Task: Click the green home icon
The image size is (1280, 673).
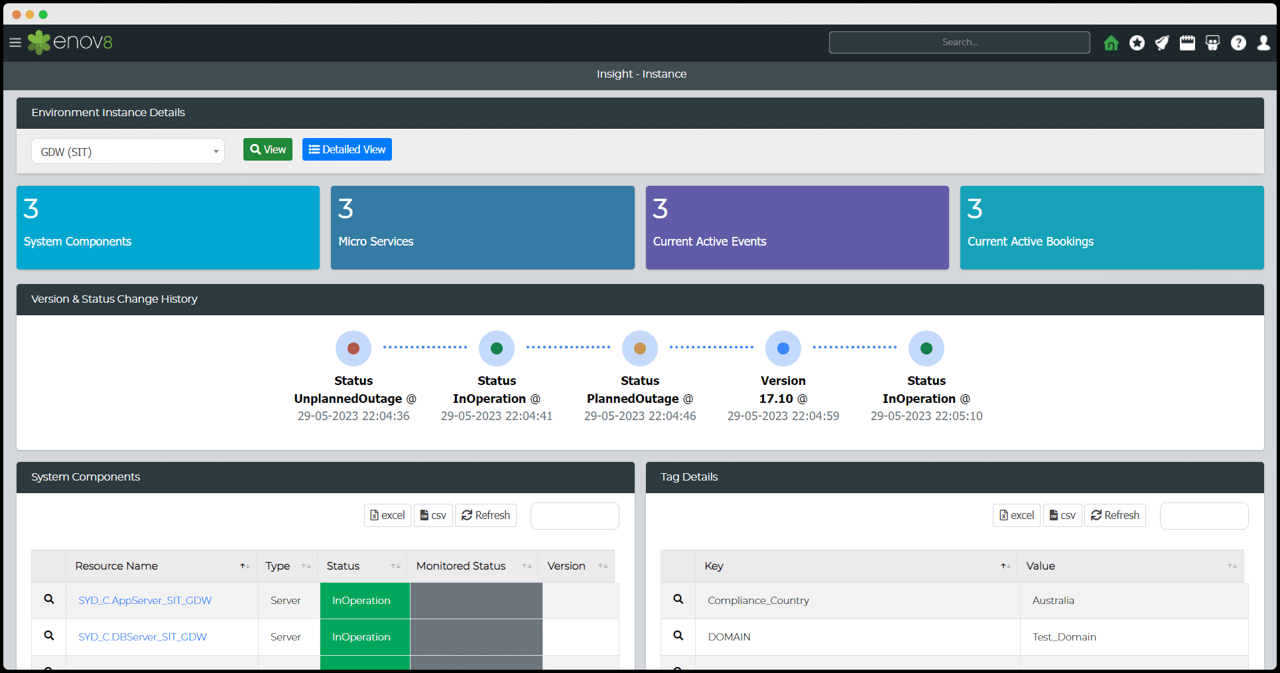Action: click(1111, 43)
